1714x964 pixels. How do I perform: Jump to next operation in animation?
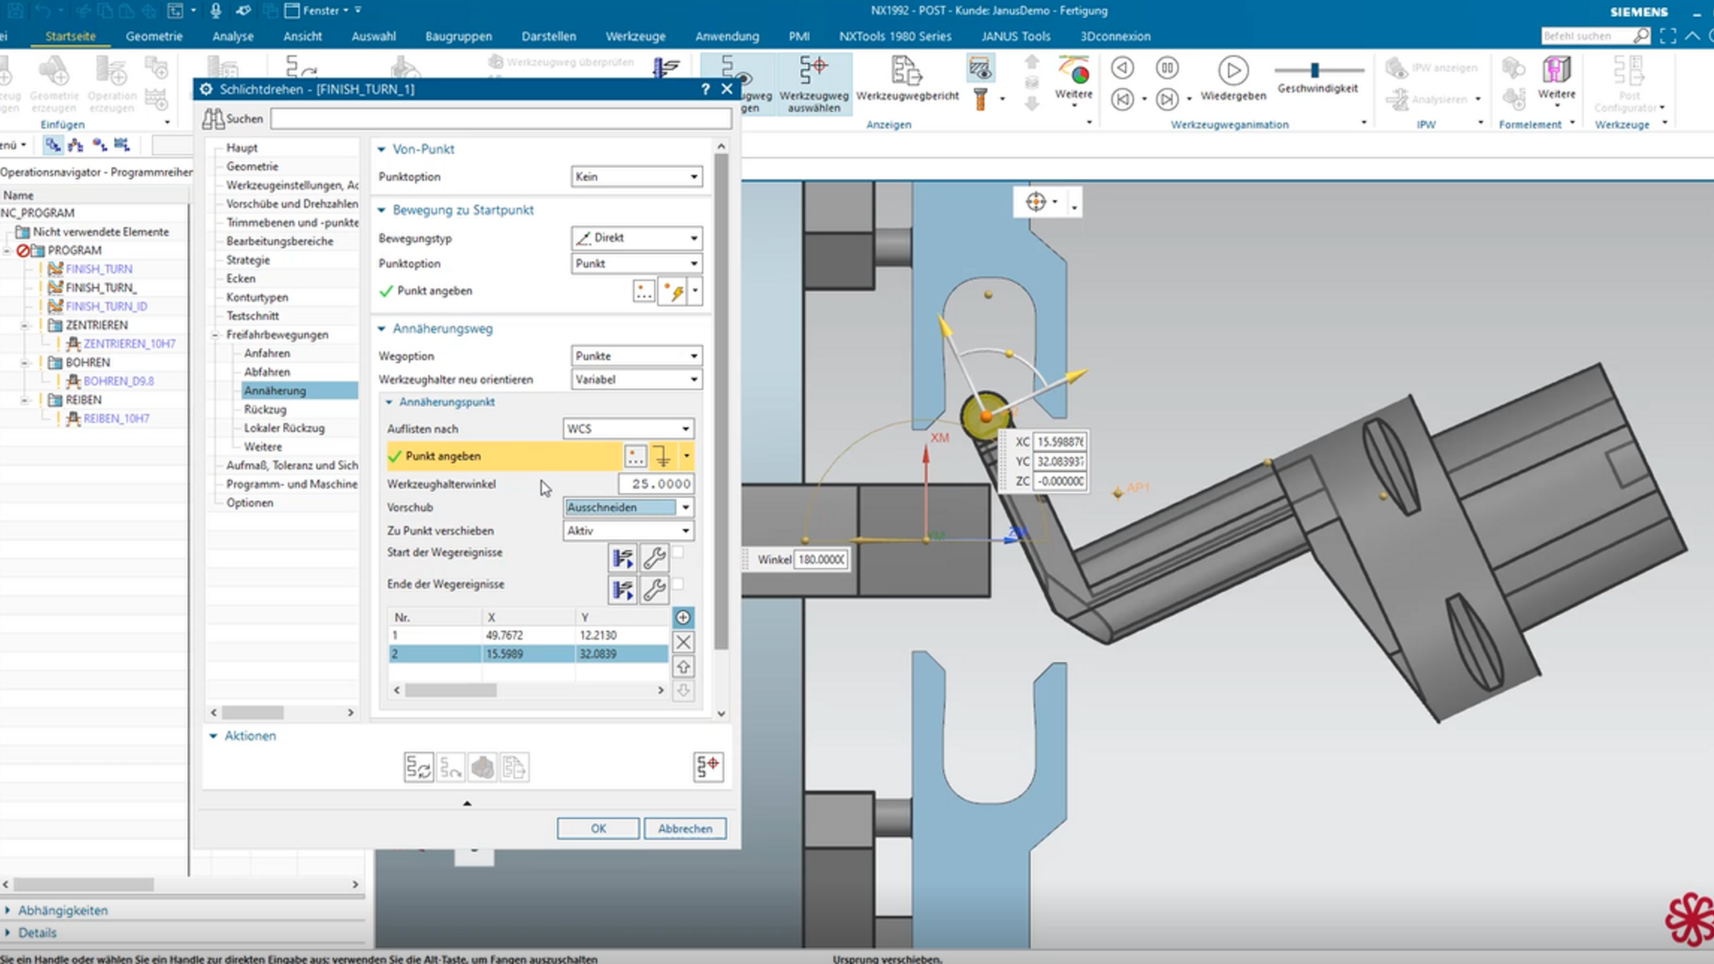click(x=1167, y=99)
